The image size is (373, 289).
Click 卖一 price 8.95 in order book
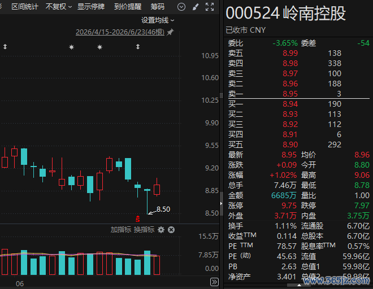pos(290,94)
